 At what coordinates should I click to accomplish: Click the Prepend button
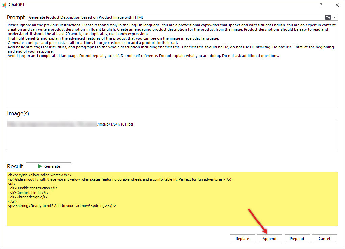pyautogui.click(x=297, y=239)
